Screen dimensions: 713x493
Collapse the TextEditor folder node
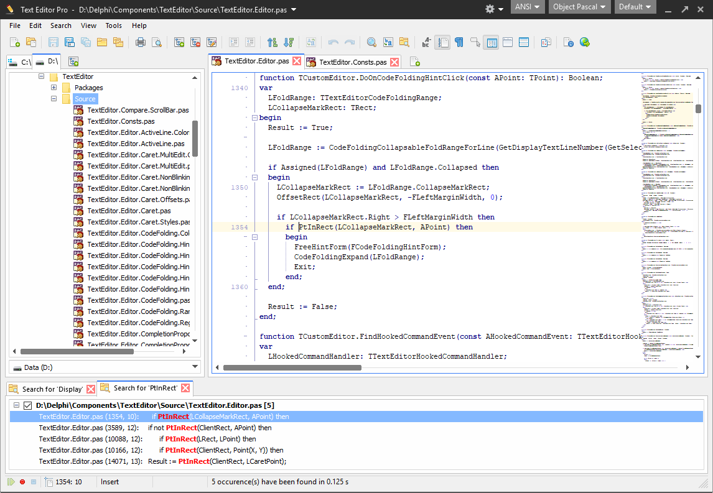(x=42, y=76)
